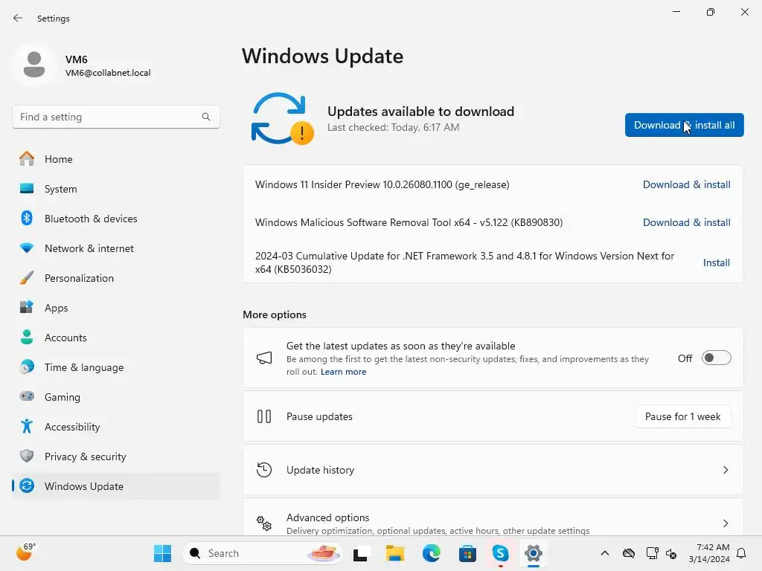
Task: Open the Windows Start menu
Action: (x=162, y=553)
